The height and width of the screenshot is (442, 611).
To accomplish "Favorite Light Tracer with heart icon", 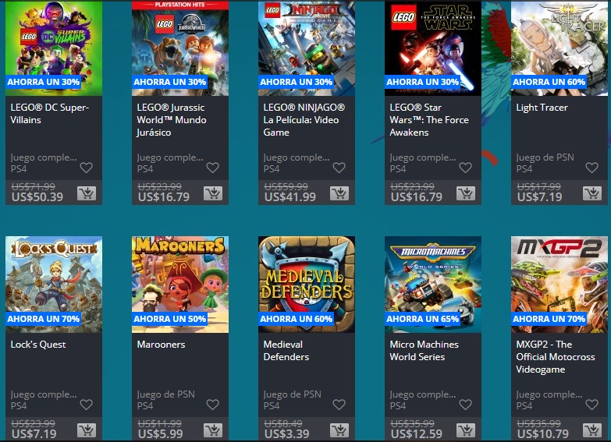I will click(x=592, y=168).
